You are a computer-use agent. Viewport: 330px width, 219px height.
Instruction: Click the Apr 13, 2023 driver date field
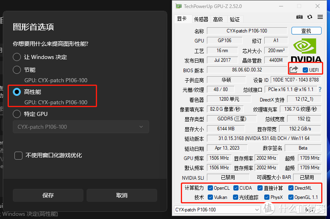pyautogui.click(x=227, y=148)
